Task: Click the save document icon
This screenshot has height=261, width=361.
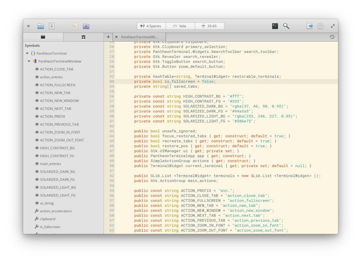Action: [x=52, y=26]
